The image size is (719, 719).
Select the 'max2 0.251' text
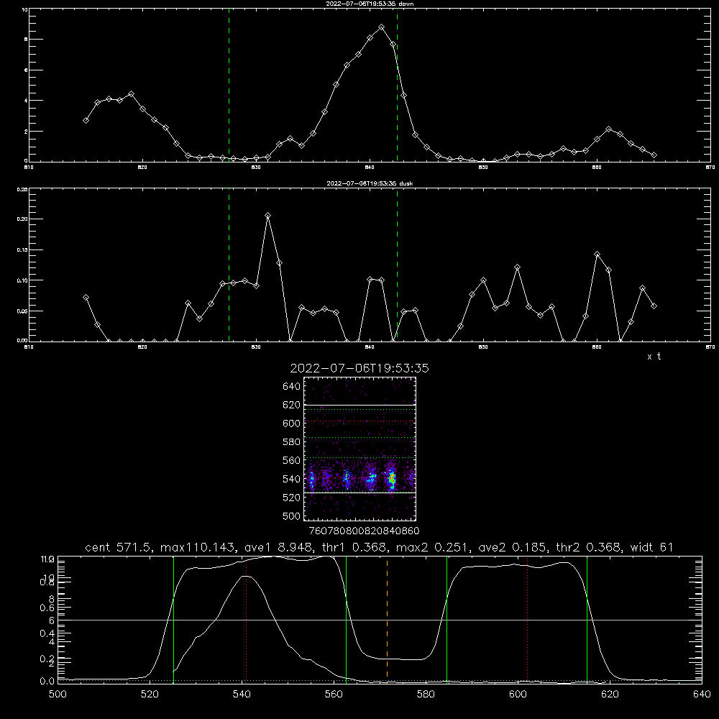[432, 547]
